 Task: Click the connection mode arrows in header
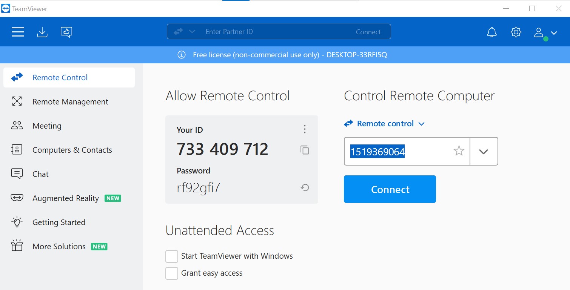pyautogui.click(x=178, y=32)
